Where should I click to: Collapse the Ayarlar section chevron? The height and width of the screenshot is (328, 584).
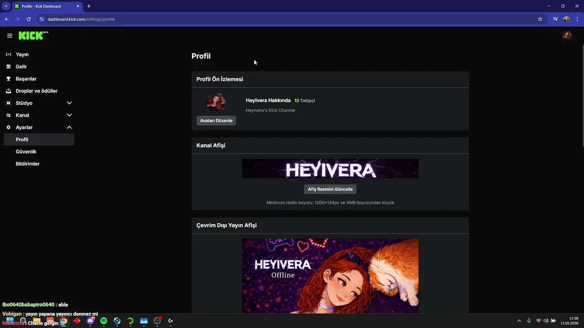click(69, 128)
